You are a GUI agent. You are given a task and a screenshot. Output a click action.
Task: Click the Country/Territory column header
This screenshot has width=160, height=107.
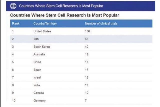[45, 24]
